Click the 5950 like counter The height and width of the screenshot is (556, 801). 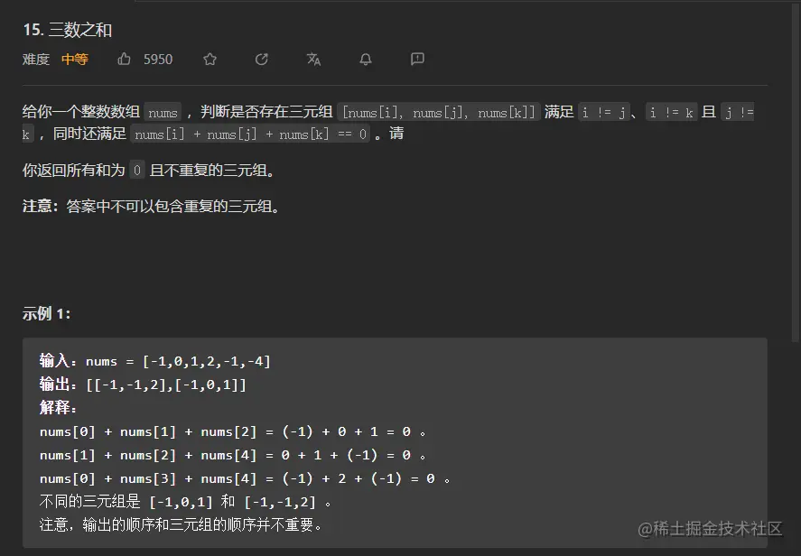[x=158, y=59]
